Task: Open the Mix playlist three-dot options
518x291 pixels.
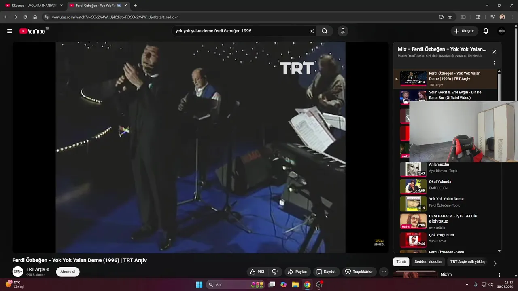Action: (494, 63)
